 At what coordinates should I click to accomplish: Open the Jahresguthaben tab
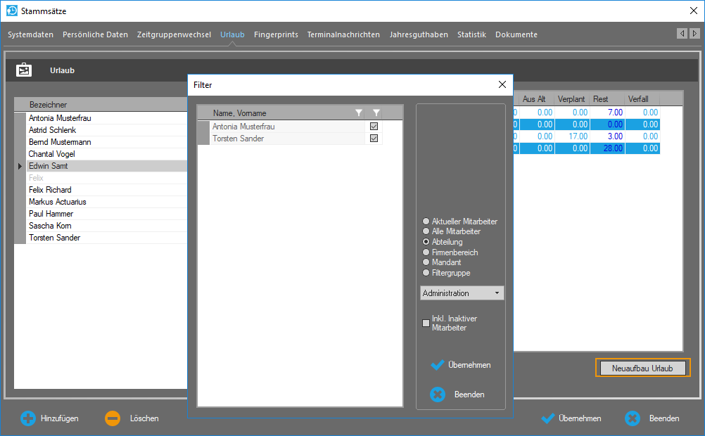(x=419, y=34)
